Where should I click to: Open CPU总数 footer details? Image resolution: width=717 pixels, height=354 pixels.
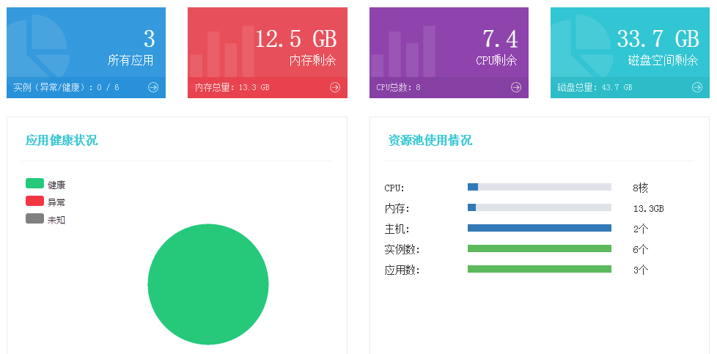(398, 87)
